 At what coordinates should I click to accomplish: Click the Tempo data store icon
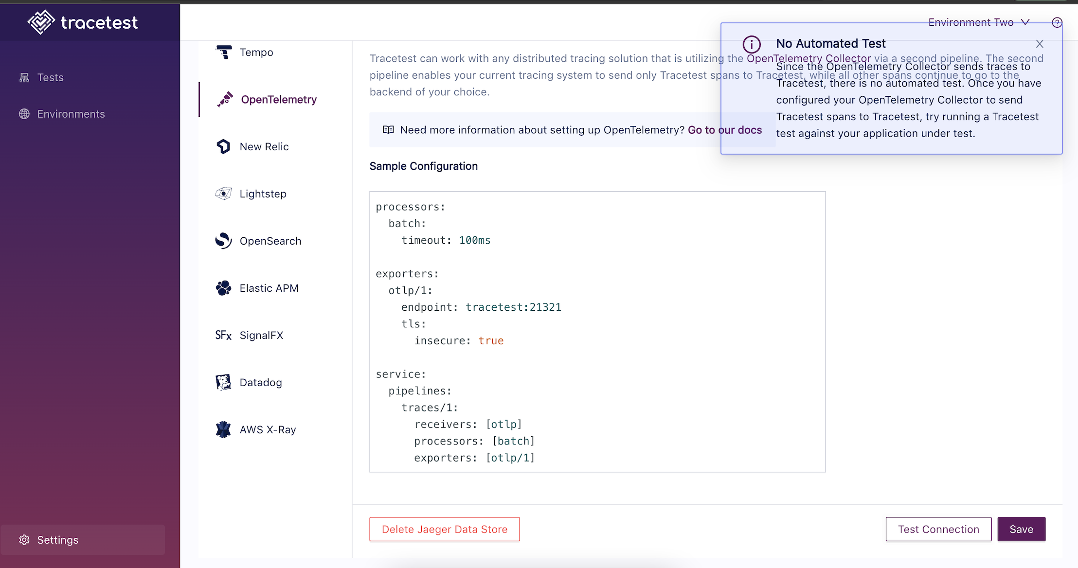(224, 52)
